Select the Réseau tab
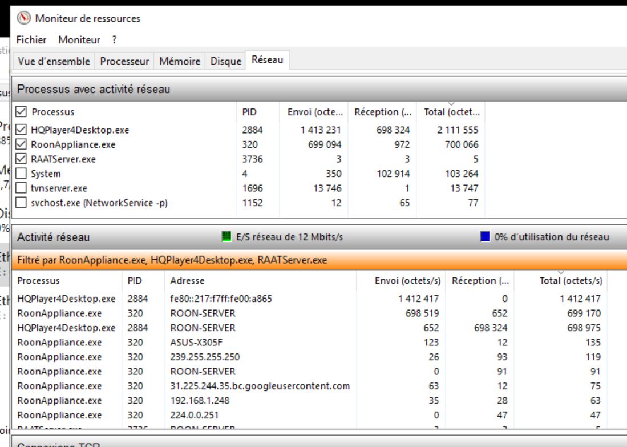This screenshot has height=447, width=627. (x=267, y=59)
